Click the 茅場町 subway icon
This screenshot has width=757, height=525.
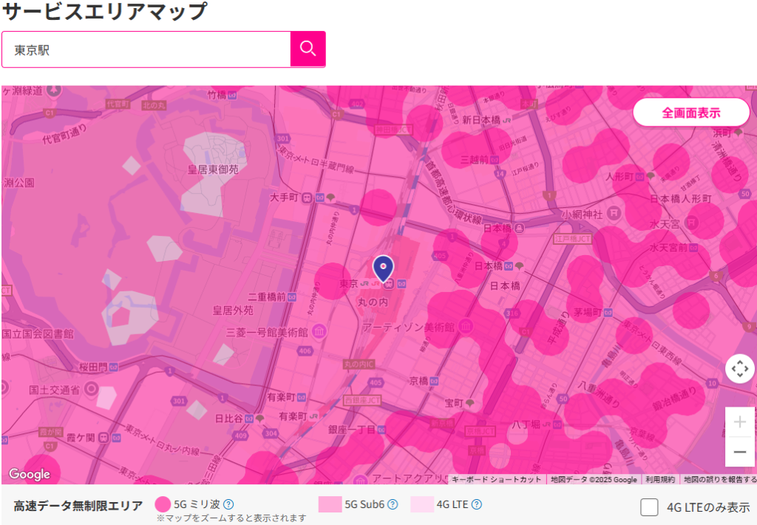click(608, 313)
